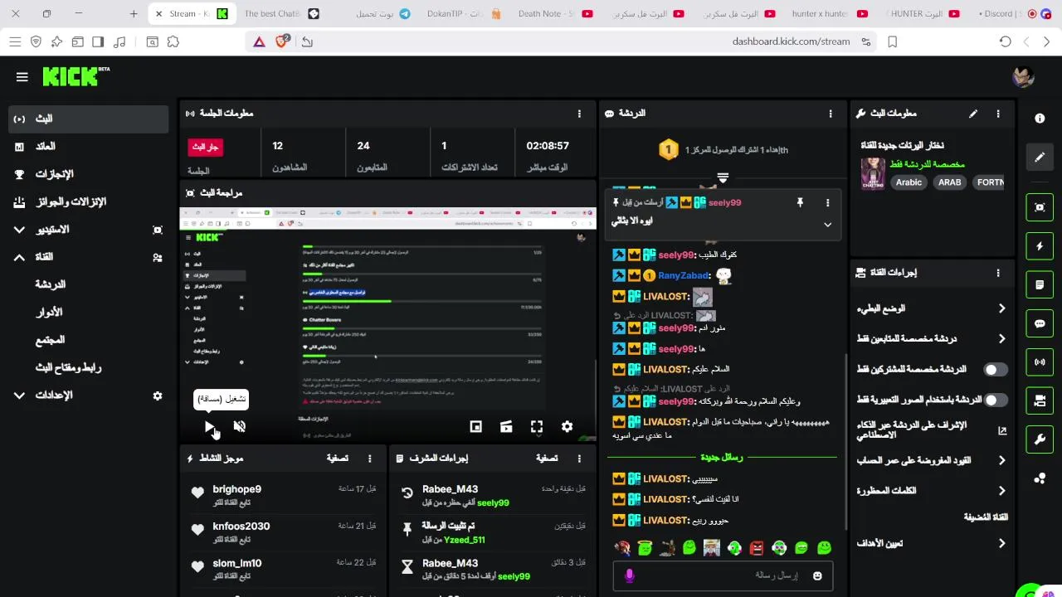Filter the Moderator actions panel
The width and height of the screenshot is (1062, 597).
coord(547,458)
